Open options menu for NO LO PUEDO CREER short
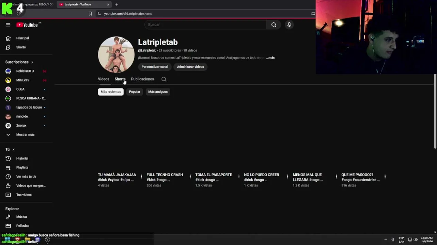Image resolution: width=437 pixels, height=245 pixels. click(287, 177)
